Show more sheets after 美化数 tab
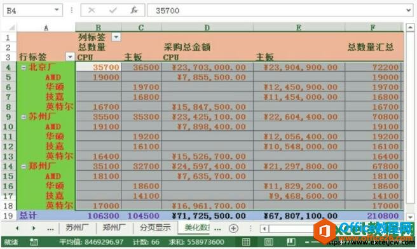Image resolution: width=417 pixels, height=249 pixels. coord(217,229)
